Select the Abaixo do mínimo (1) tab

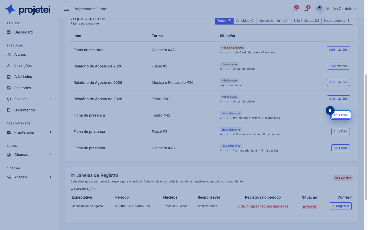coord(274,21)
